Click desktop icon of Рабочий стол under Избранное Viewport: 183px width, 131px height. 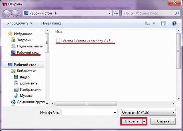(x=13, y=52)
